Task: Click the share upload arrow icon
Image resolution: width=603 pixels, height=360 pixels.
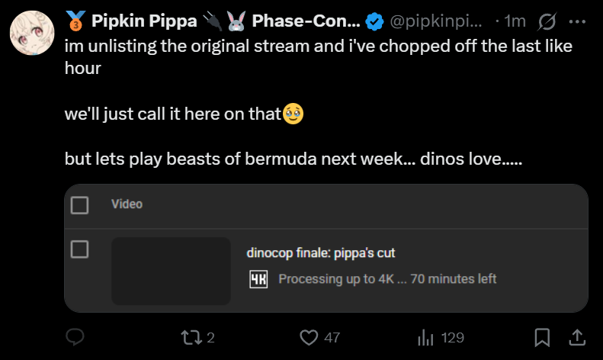Action: pyautogui.click(x=578, y=337)
